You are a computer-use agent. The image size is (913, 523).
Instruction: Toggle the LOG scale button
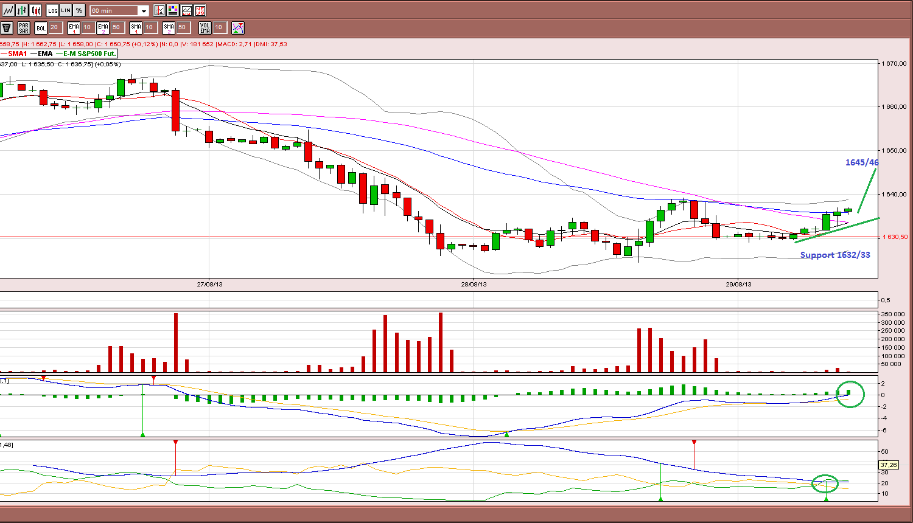[x=52, y=10]
